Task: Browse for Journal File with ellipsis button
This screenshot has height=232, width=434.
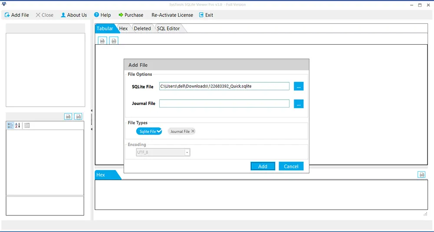Action: tap(299, 104)
